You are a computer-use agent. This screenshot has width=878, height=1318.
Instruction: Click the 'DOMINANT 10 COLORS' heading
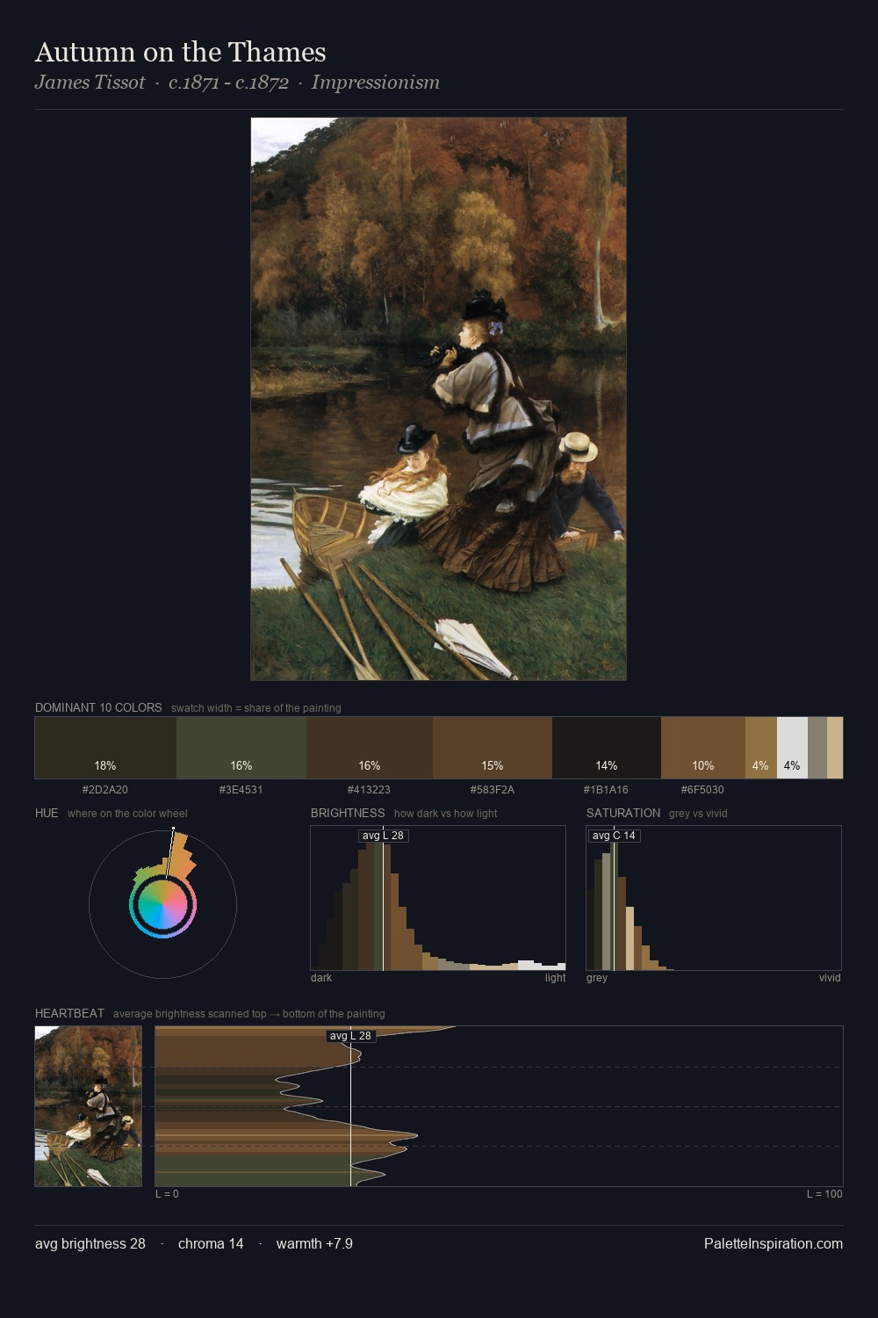click(98, 707)
